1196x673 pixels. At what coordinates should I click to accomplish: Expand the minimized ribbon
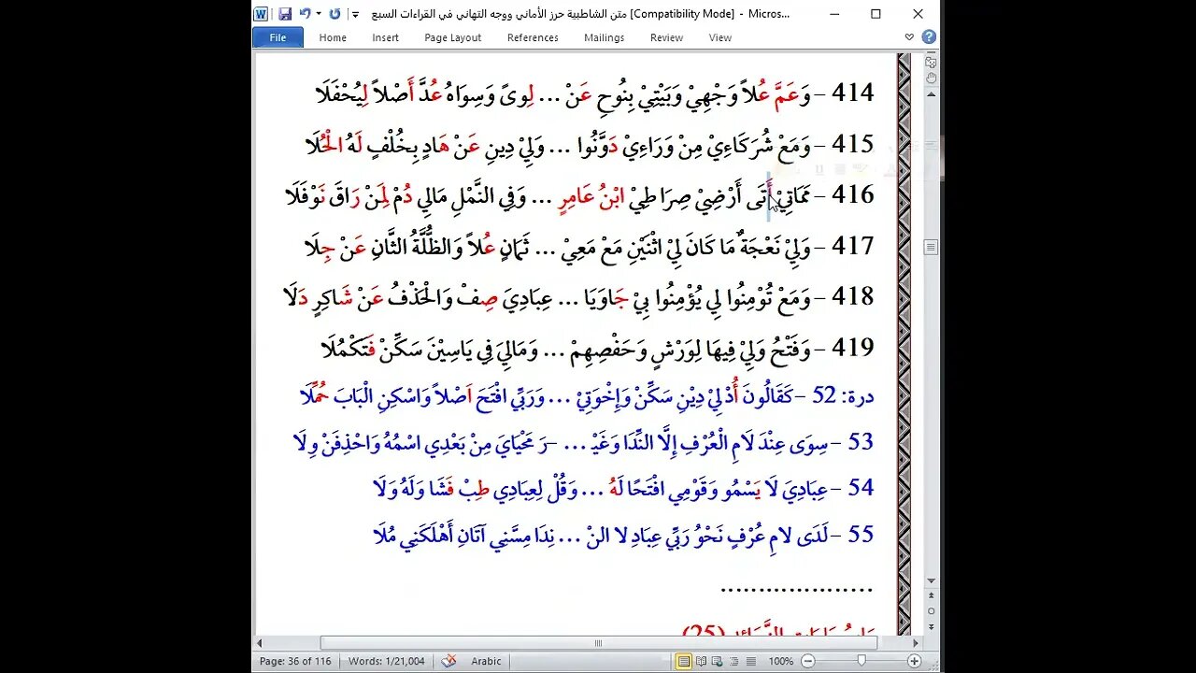pos(909,37)
